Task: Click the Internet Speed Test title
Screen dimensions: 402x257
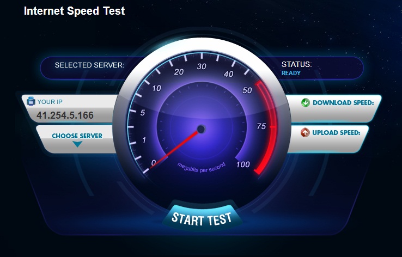Action: tap(74, 11)
